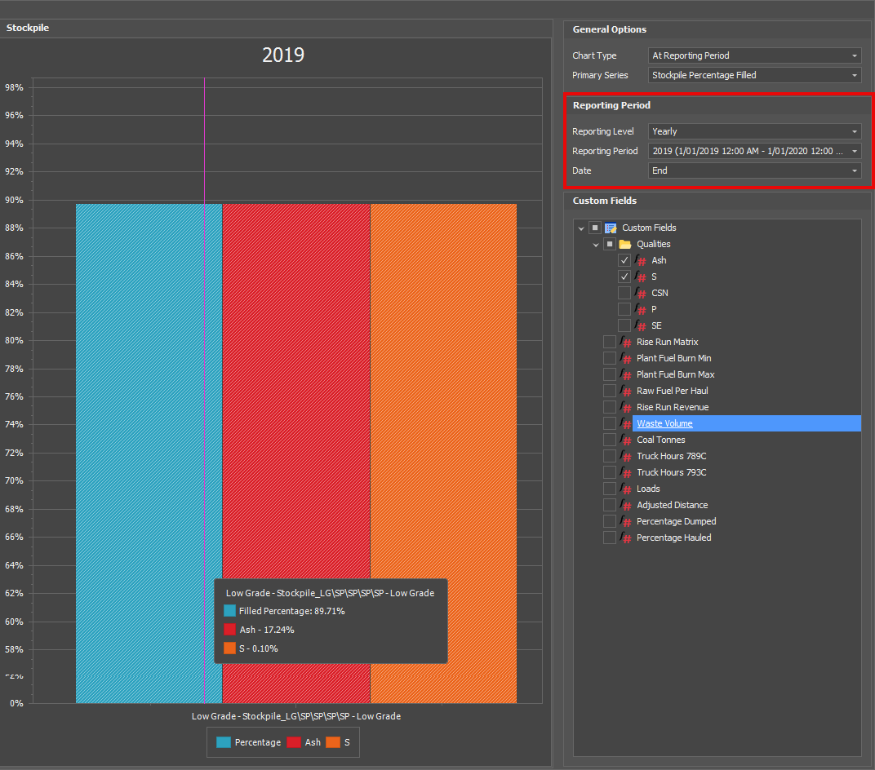Click the formula icon beside Ash
Viewport: 875px width, 770px height.
[x=641, y=260]
